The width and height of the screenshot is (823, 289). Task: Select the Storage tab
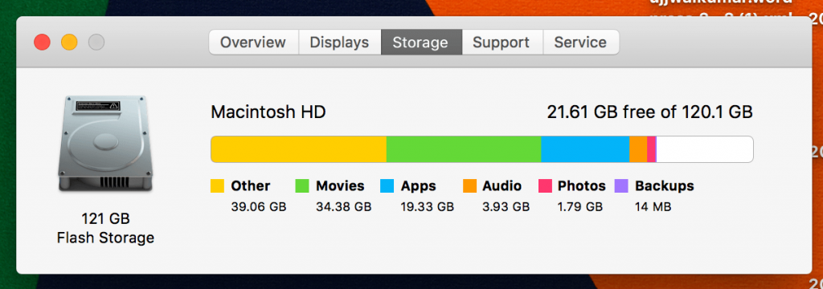[421, 42]
